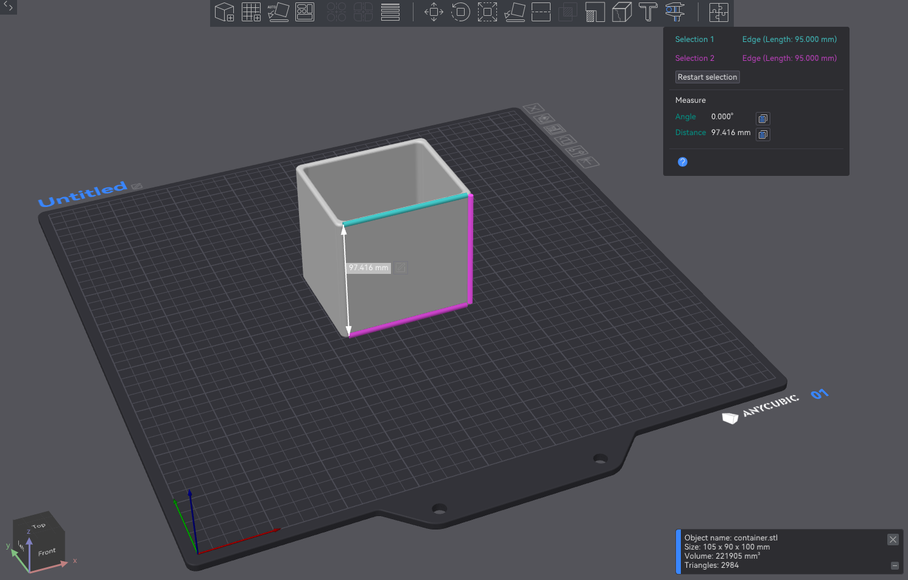Screen dimensions: 908x580
Task: Click the split to parts icon
Action: click(363, 12)
